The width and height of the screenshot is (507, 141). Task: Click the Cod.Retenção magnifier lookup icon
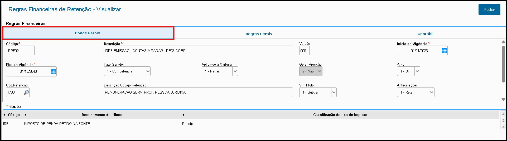[26, 93]
